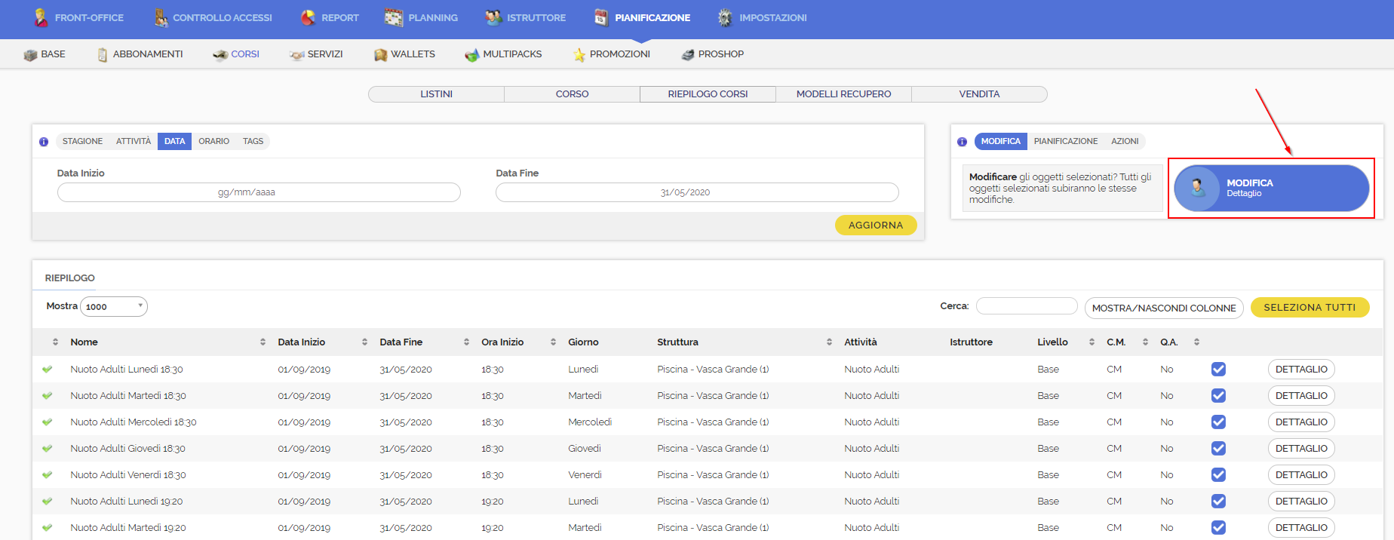Uncheck the Nuoto Adulti Mercoledi 18:30 row checkbox
The image size is (1394, 540).
1218,422
